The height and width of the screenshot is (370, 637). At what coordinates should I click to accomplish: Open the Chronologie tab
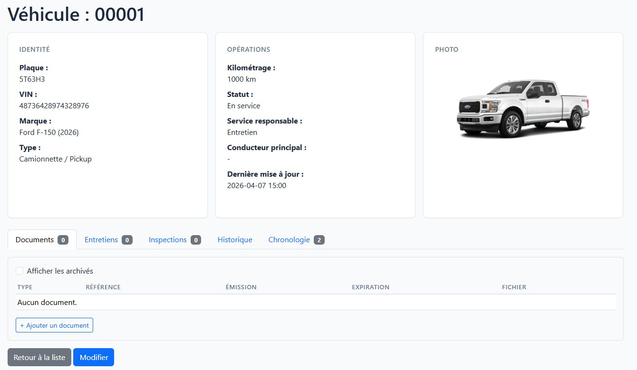tap(290, 239)
